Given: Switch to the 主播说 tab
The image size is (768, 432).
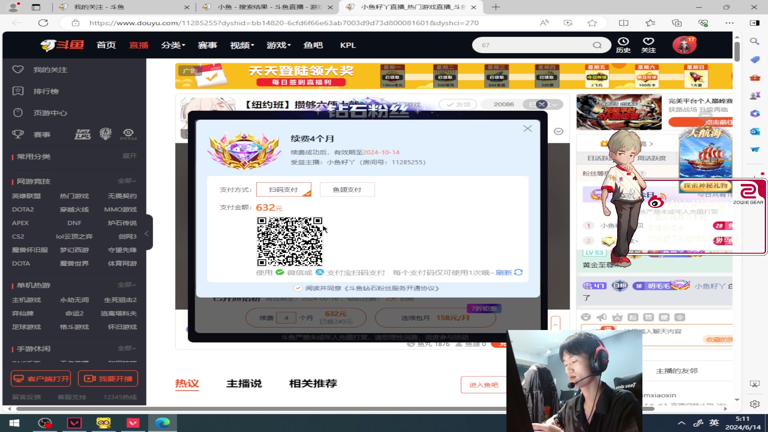Looking at the screenshot, I should click(x=244, y=384).
